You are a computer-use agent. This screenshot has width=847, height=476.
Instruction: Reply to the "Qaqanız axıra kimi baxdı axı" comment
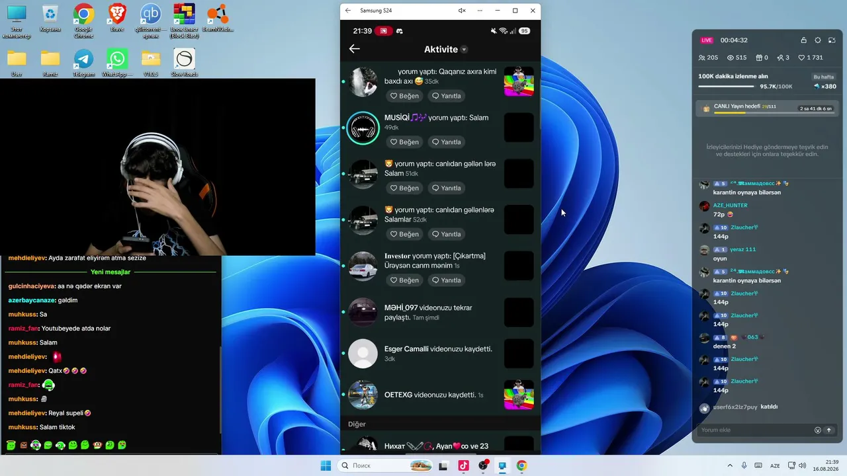pos(446,96)
